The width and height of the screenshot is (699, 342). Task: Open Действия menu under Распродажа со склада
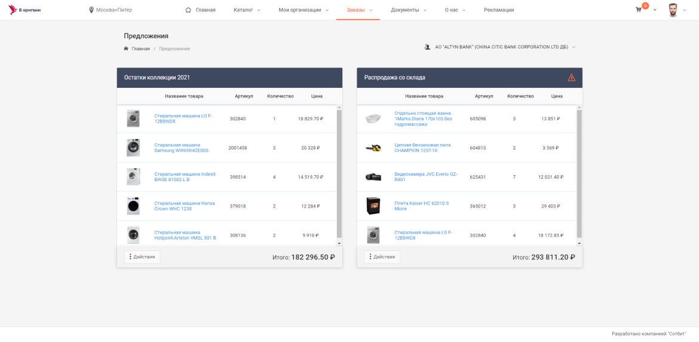click(382, 257)
